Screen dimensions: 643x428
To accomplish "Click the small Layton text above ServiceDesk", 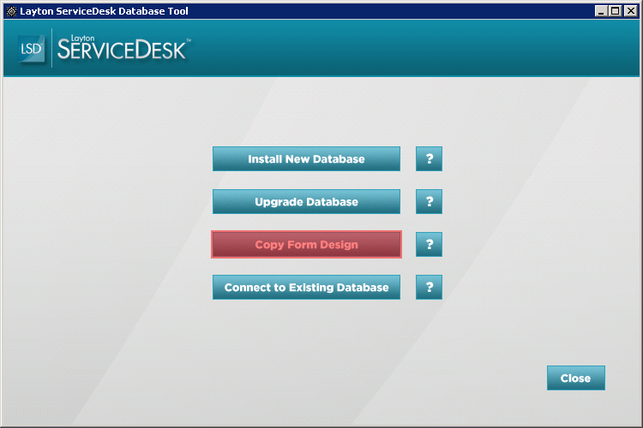I will [83, 38].
